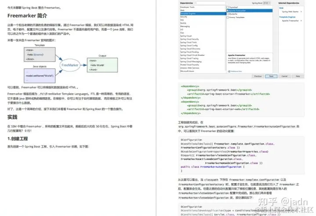Click the Output box in FreeMarker diagram
Screen dimensions: 316x216
[102, 65]
